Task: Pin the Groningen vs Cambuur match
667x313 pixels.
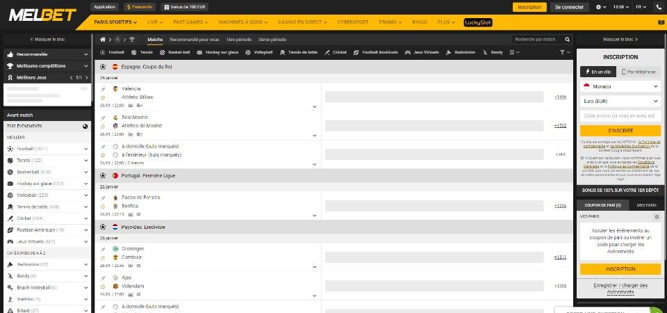Action: 103,249
